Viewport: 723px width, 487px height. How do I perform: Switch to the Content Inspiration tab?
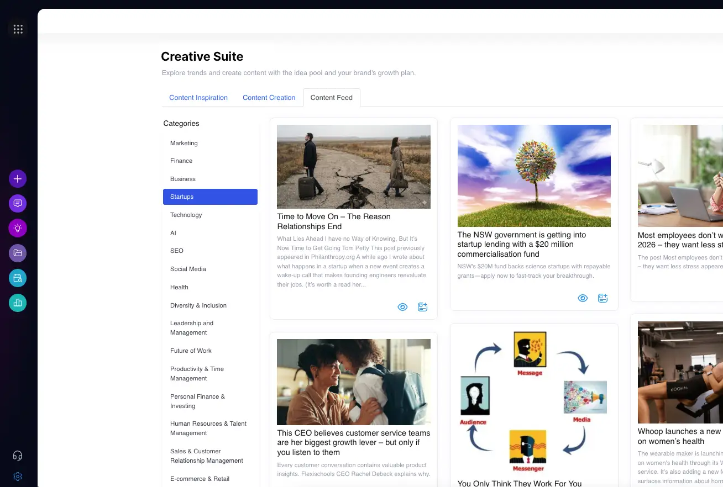(198, 98)
